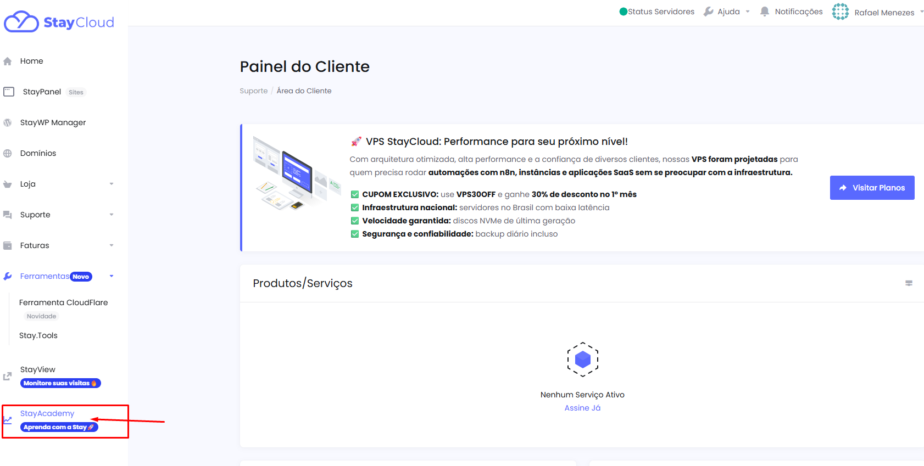Click the Ferramentas wrench icon
Image resolution: width=924 pixels, height=466 pixels.
click(x=7, y=277)
